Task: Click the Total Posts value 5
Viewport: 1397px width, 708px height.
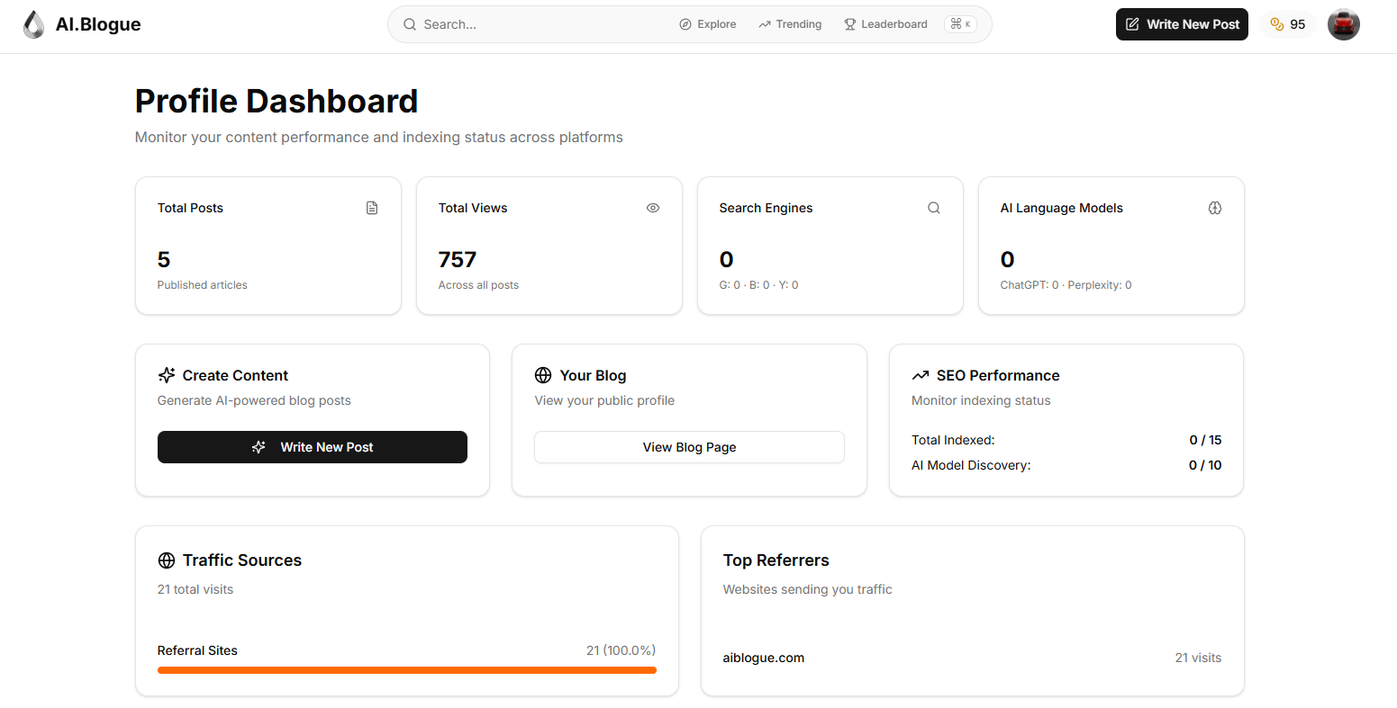Action: click(164, 260)
